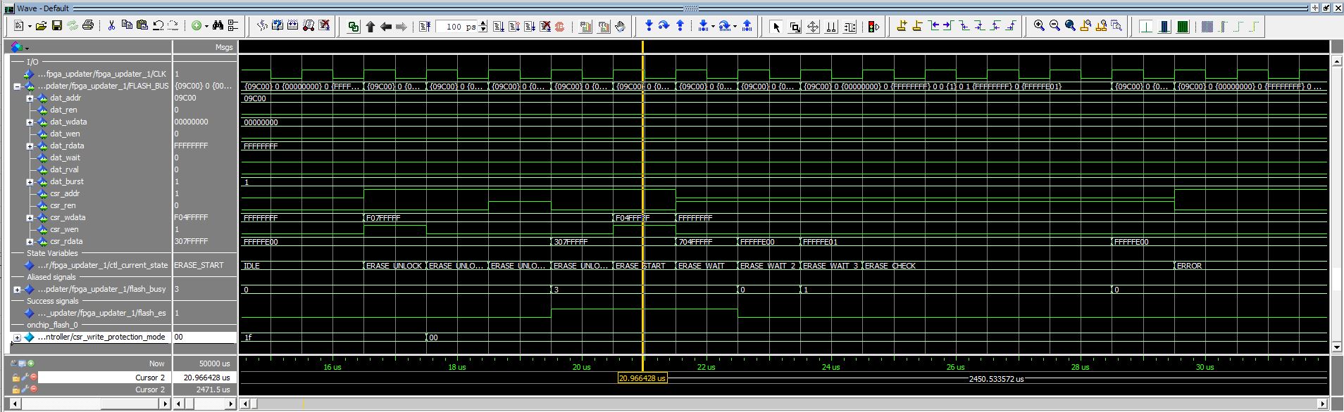1344x412 pixels.
Task: Click the Insert Cursor icon
Action: point(902,26)
